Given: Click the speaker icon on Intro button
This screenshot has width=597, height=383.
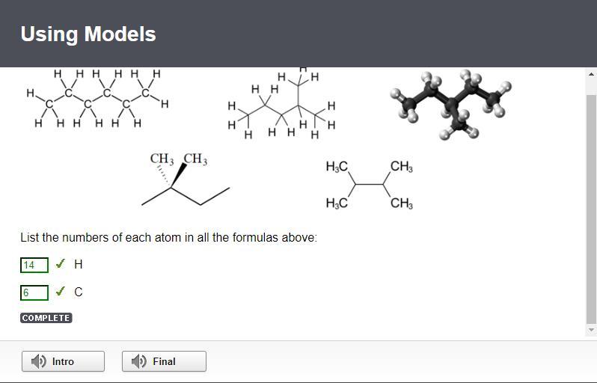Looking at the screenshot, I should [x=38, y=361].
